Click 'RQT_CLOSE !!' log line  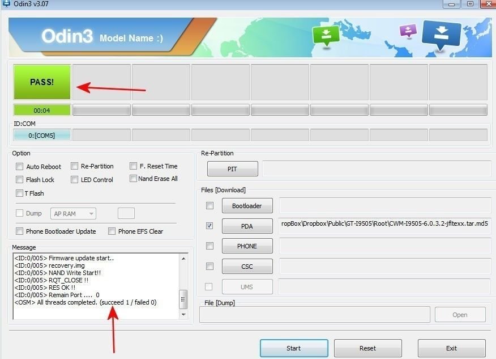click(52, 280)
